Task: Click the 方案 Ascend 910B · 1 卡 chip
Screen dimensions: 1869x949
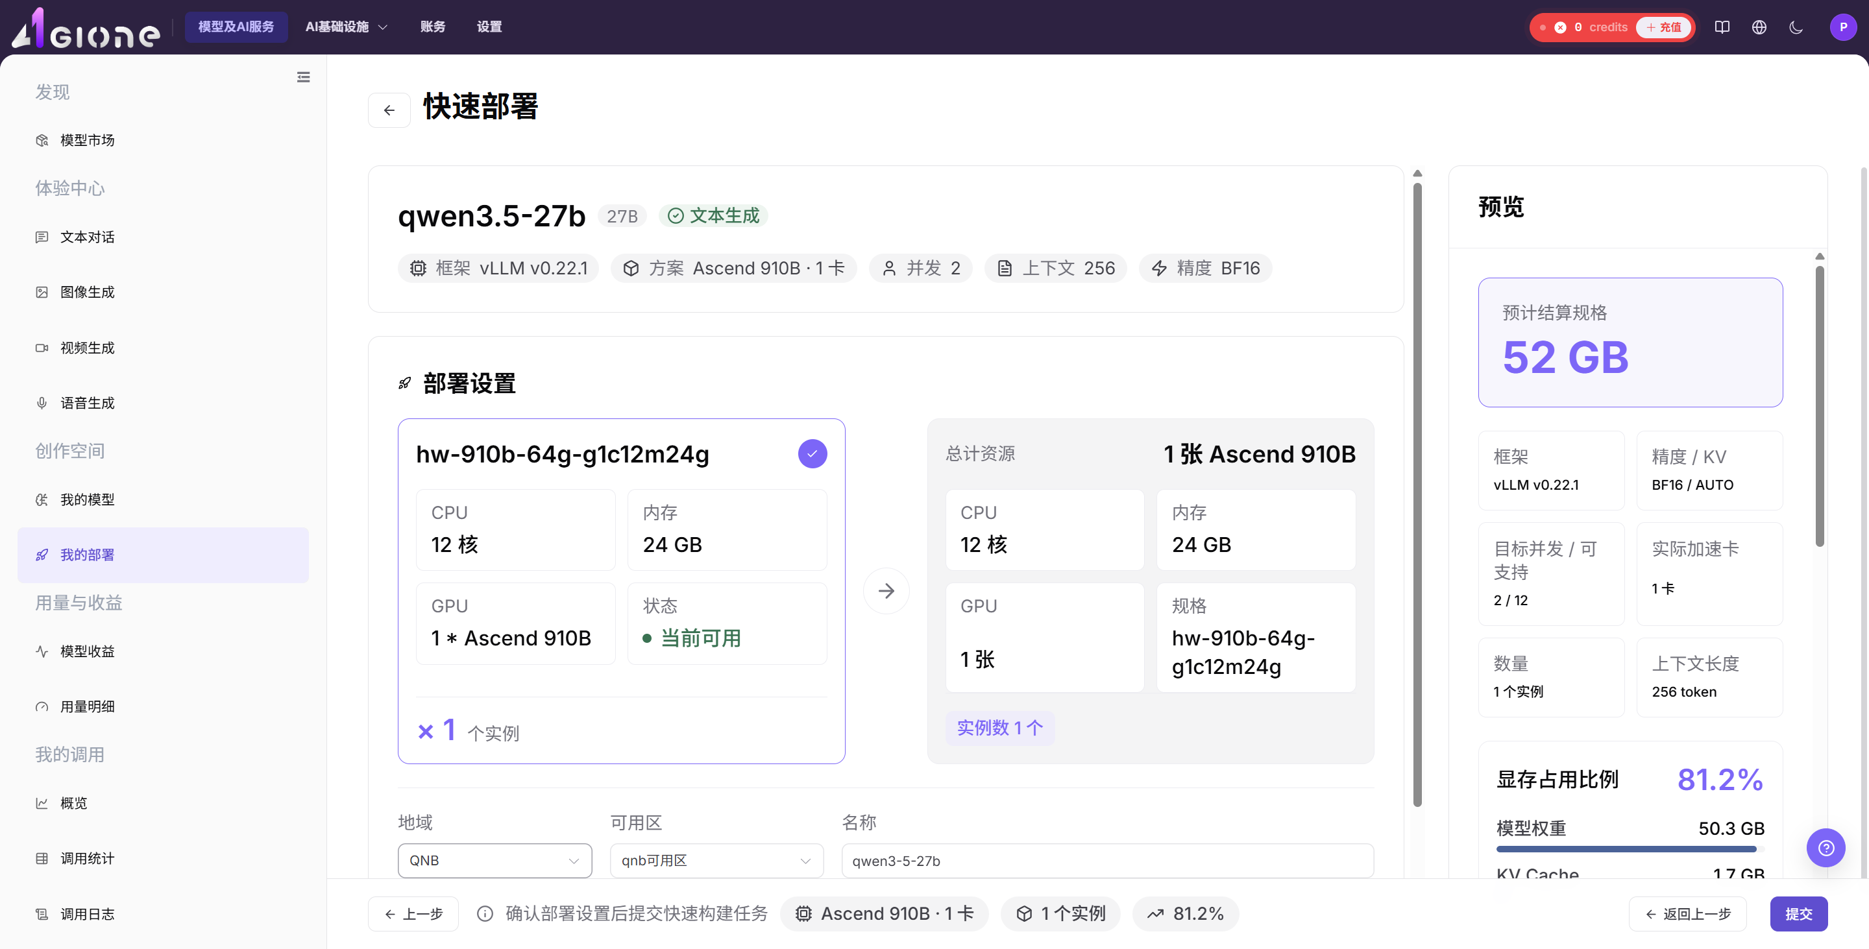Action: coord(733,269)
